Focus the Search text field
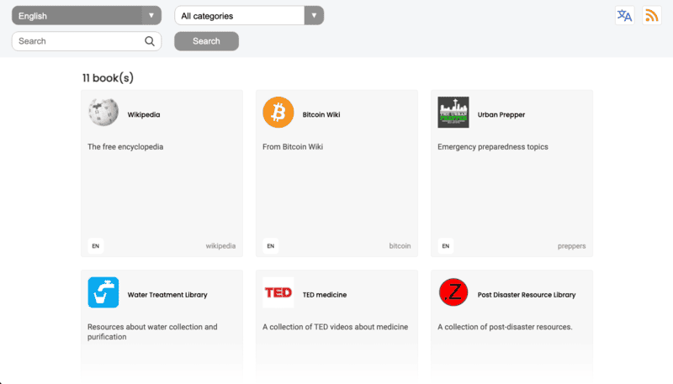 tap(87, 41)
